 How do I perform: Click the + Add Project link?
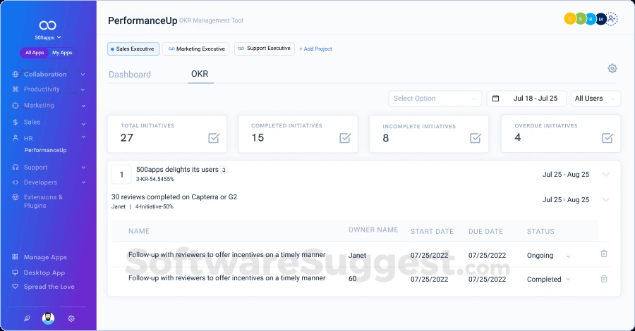point(315,49)
